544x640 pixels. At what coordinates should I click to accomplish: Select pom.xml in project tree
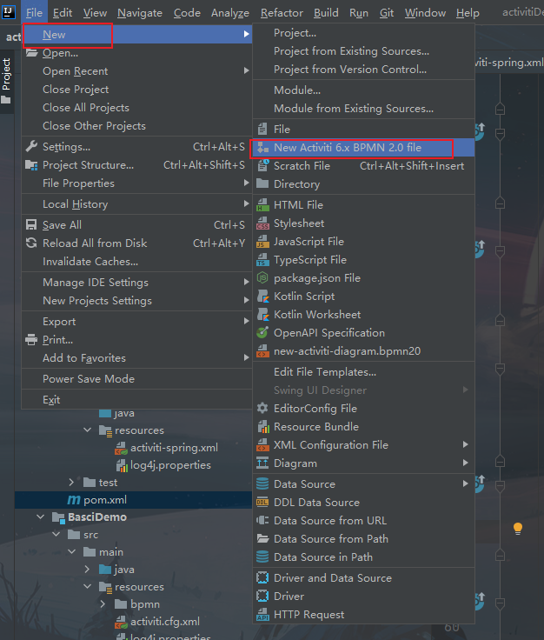104,500
